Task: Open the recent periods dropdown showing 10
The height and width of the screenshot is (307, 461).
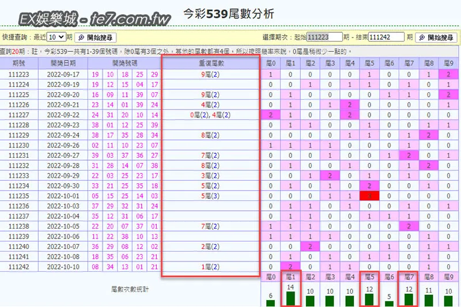Action: (56, 37)
